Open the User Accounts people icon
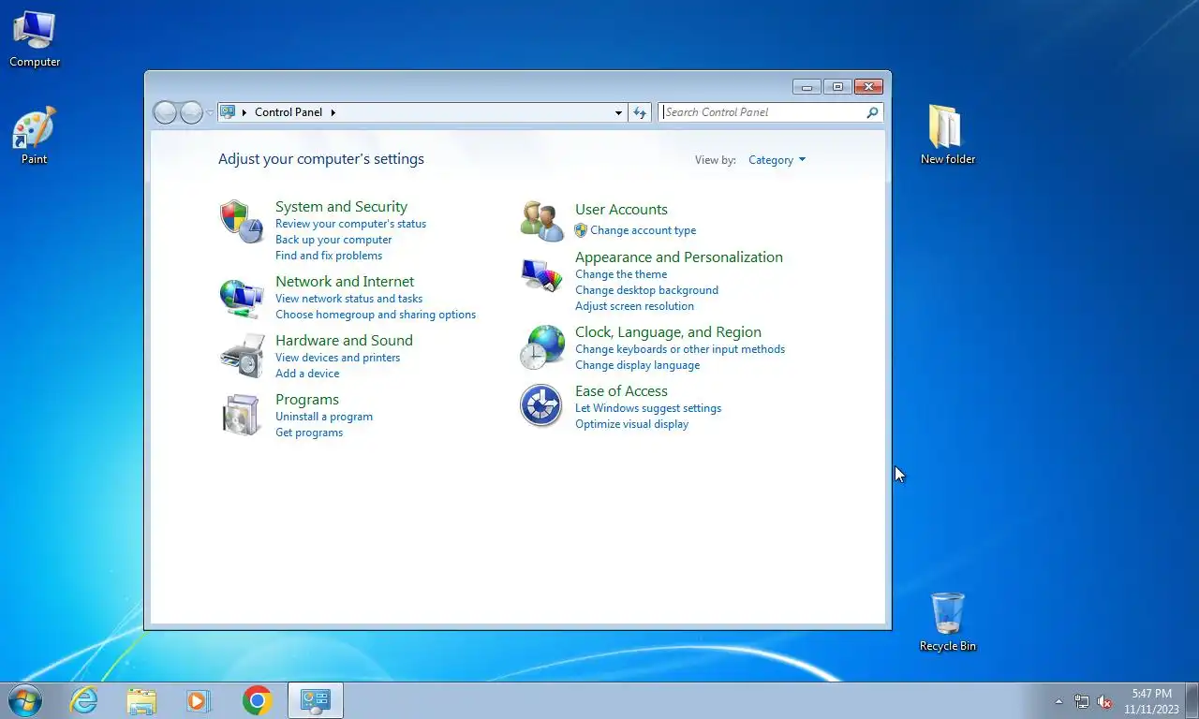The height and width of the screenshot is (719, 1199). pyautogui.click(x=542, y=221)
